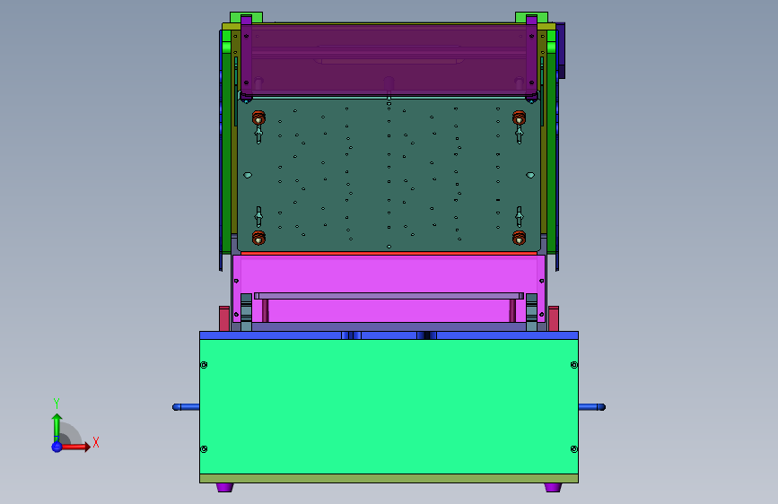The image size is (778, 504).
Task: Pick the lower-right orange spring on the plate
Action: 519,239
